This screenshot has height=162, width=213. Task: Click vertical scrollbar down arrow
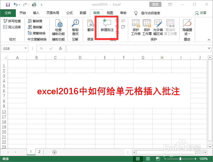click(x=210, y=147)
